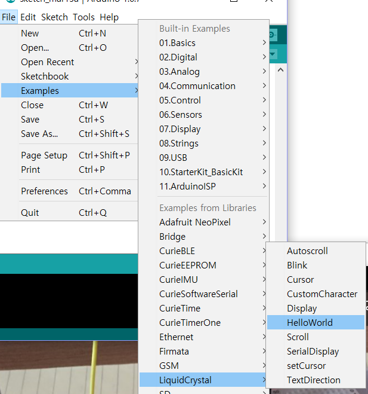Open Blink LiquidCrystal example
The width and height of the screenshot is (368, 394).
(316, 265)
